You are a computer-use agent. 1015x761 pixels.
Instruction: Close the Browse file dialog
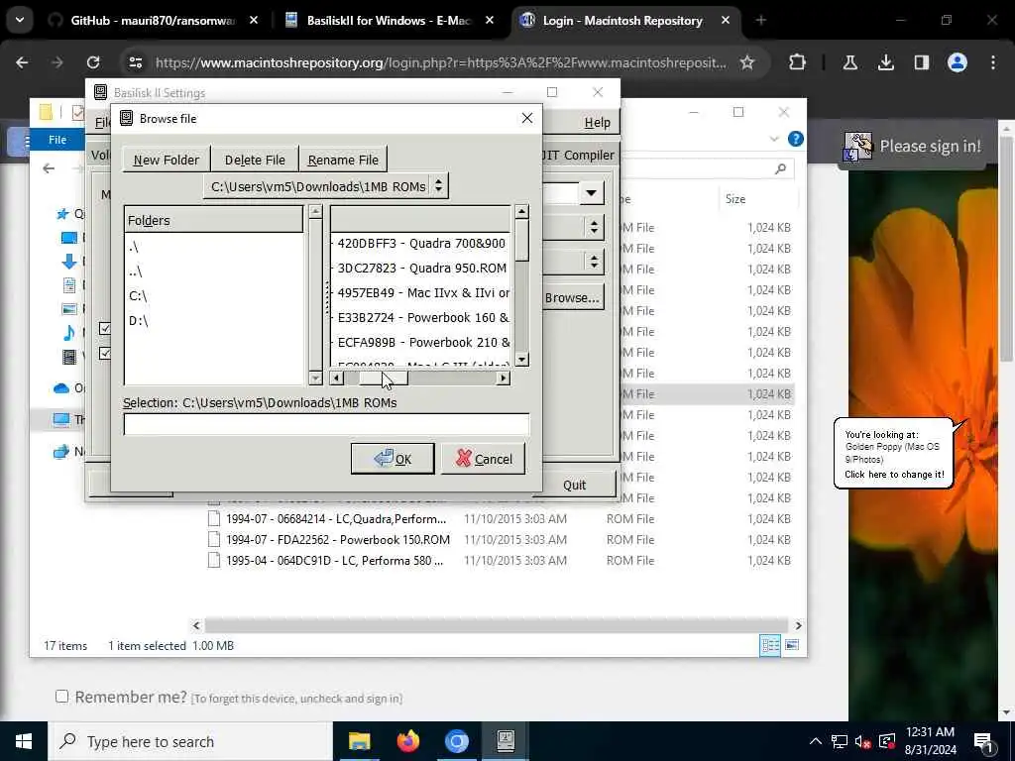click(x=527, y=118)
